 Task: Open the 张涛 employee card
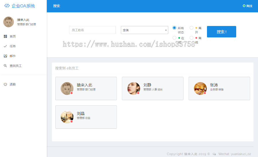pos(219,88)
